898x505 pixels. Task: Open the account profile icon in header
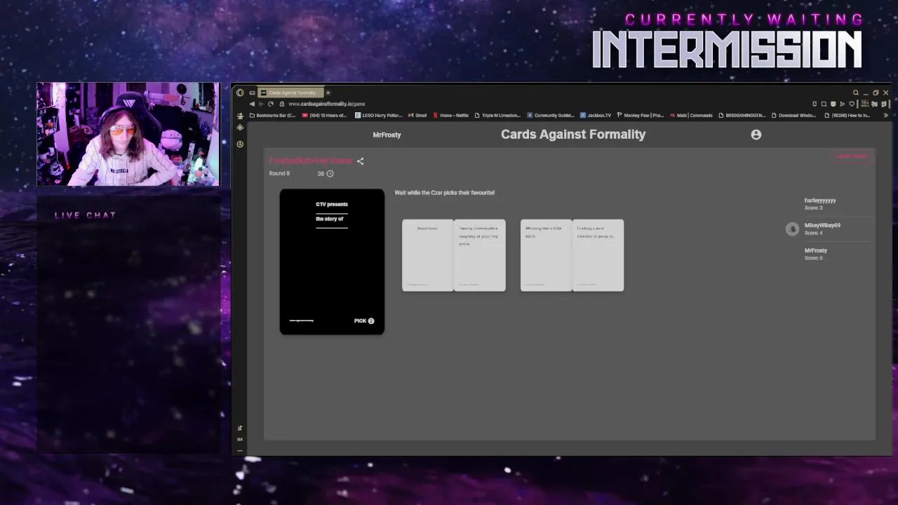pyautogui.click(x=756, y=135)
